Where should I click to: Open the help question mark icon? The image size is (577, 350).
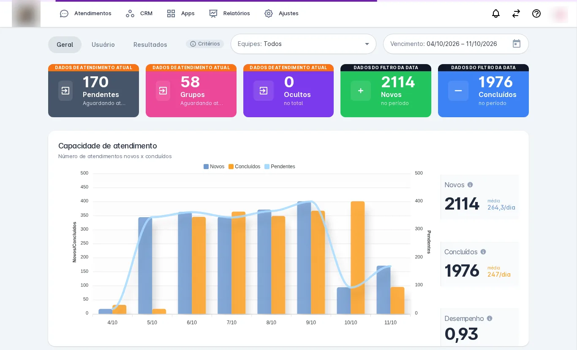point(536,13)
